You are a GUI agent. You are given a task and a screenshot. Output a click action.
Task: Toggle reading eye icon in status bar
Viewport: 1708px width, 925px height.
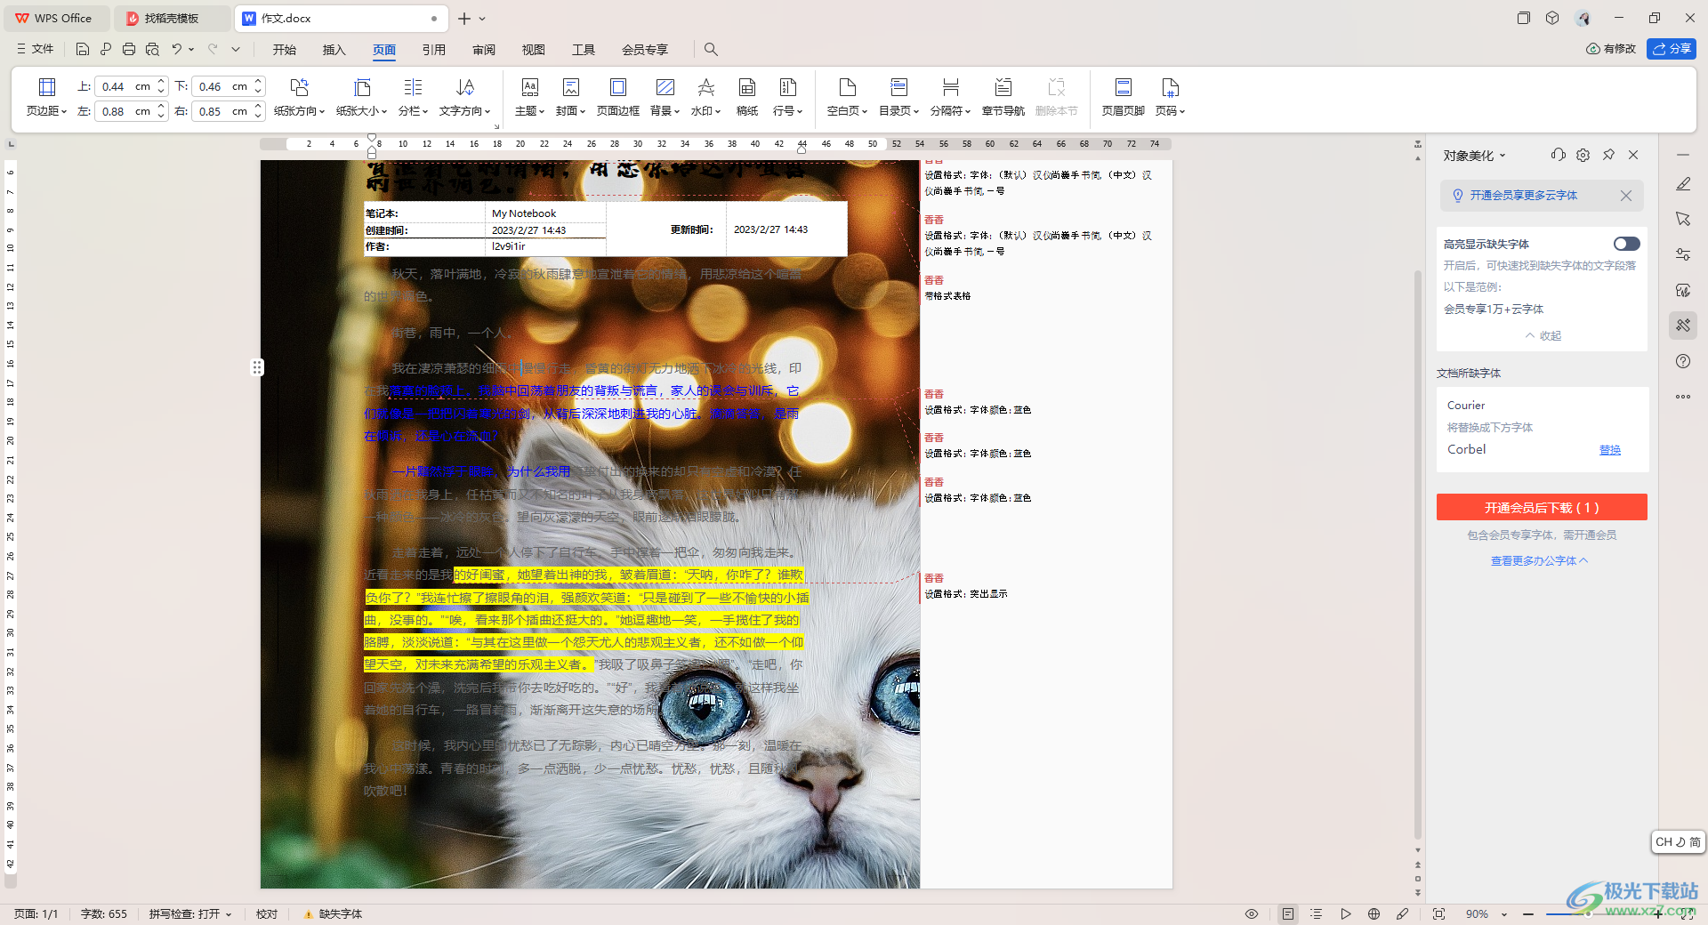(x=1252, y=913)
